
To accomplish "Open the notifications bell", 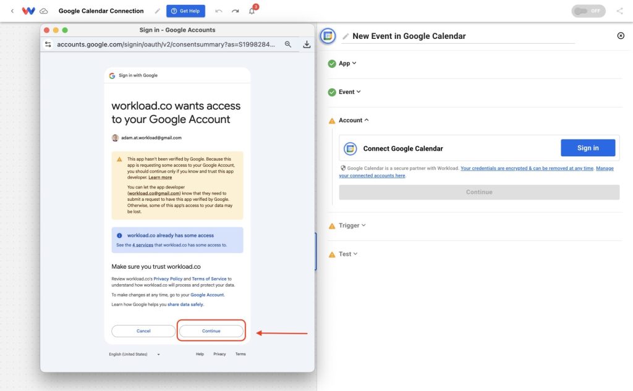I will coord(252,11).
